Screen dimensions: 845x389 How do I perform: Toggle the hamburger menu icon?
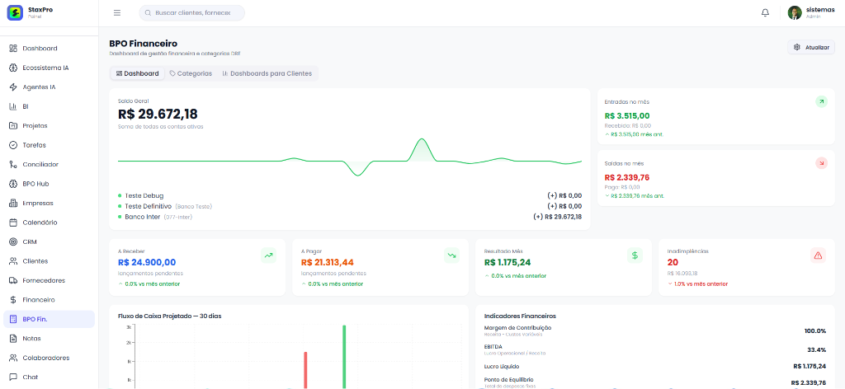(117, 13)
